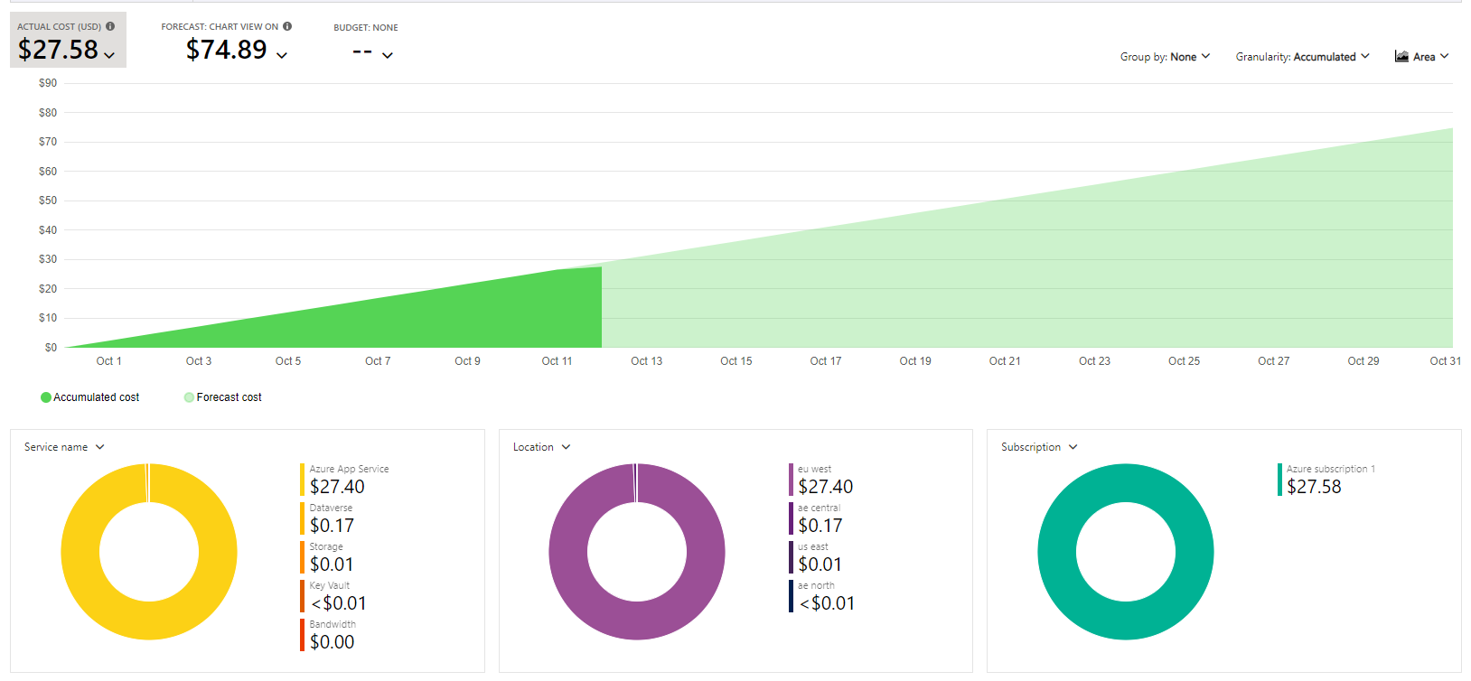Click the Area chart type icon
The image size is (1471, 681).
1401,56
